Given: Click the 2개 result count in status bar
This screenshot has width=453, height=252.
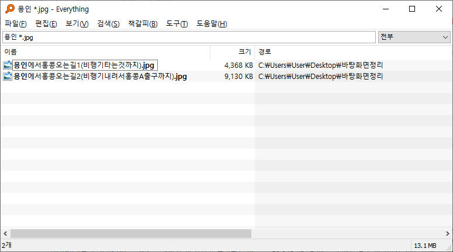Looking at the screenshot, I should point(6,246).
